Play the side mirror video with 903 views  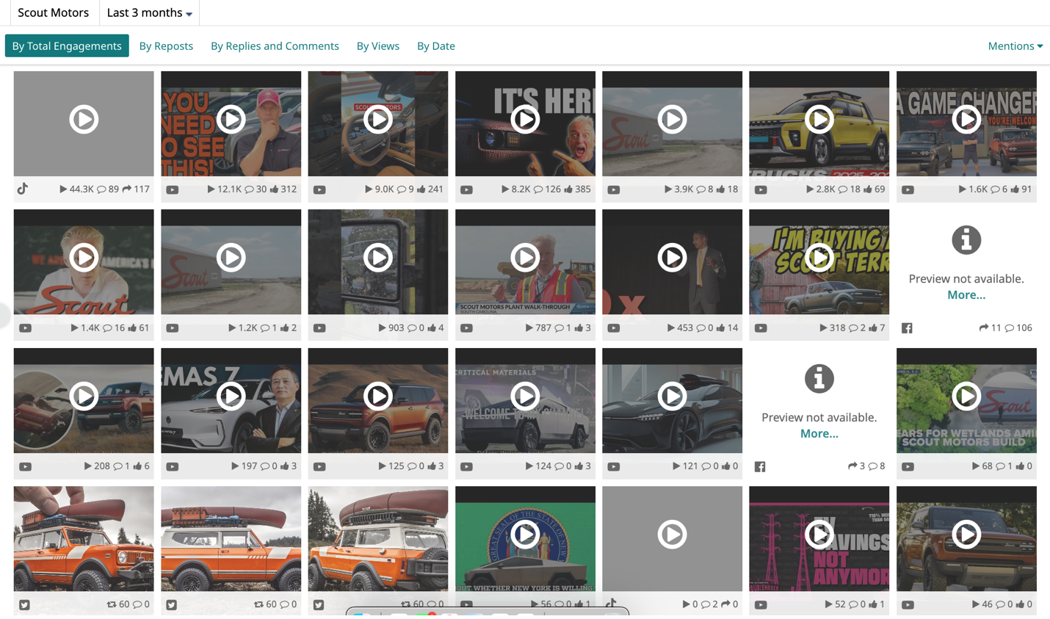click(378, 258)
